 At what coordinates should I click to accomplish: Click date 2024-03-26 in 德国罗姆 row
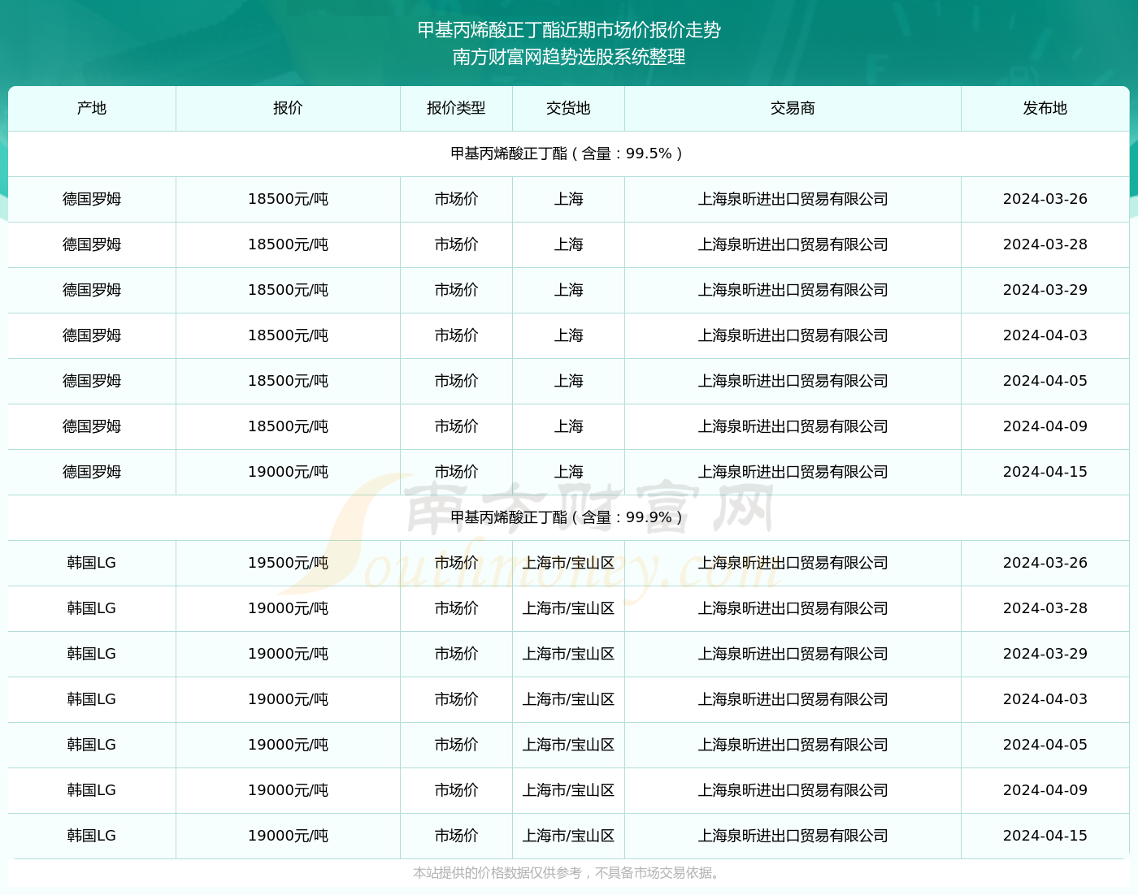click(1045, 199)
